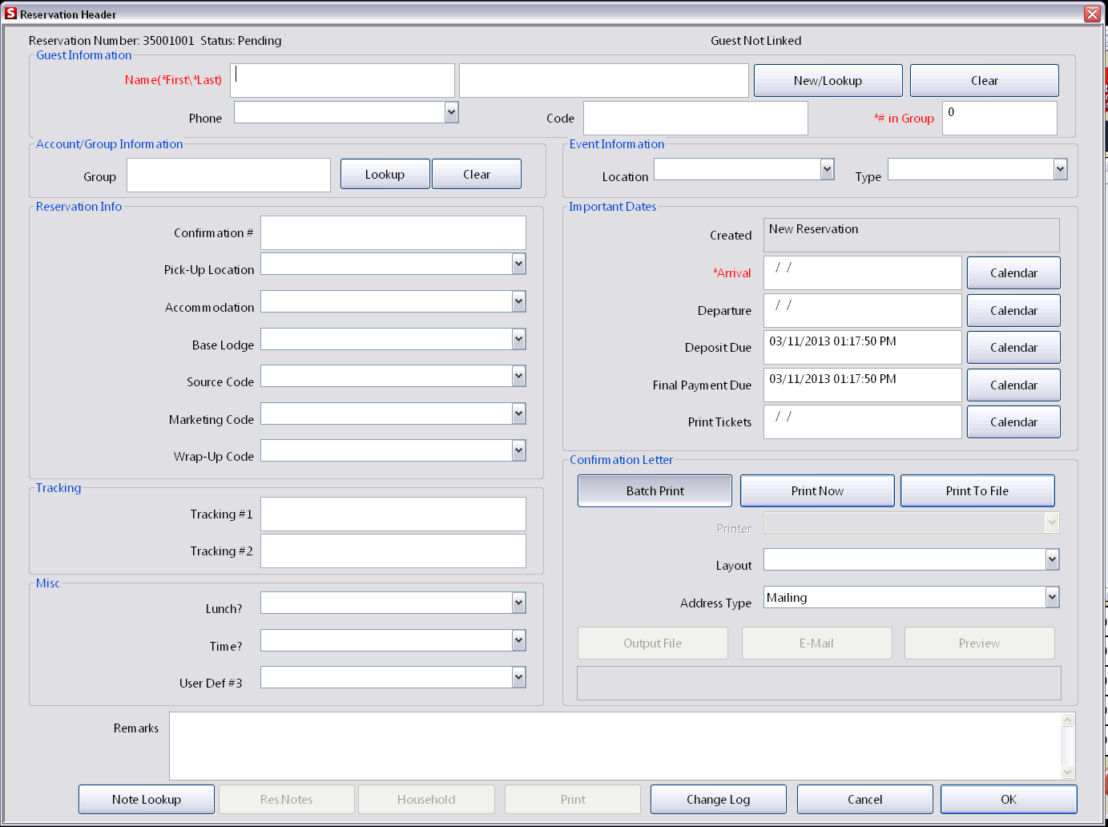
Task: Open the Change Log
Action: tap(718, 799)
